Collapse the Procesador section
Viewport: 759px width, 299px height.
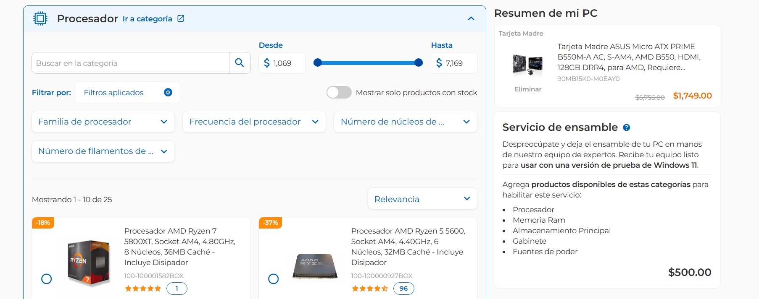[x=471, y=18]
